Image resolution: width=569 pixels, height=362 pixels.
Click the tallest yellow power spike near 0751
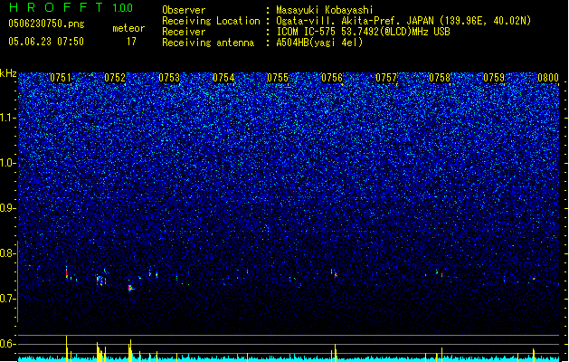(66, 348)
